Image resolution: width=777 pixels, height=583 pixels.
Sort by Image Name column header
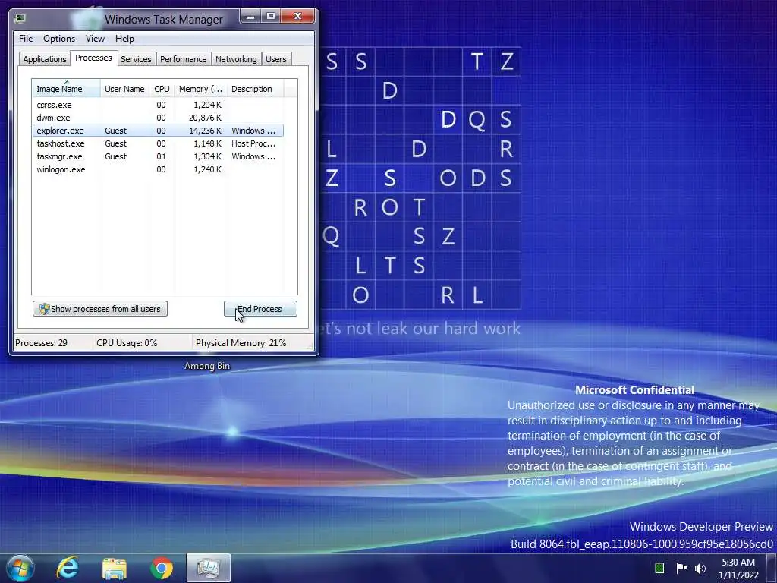[x=67, y=89]
